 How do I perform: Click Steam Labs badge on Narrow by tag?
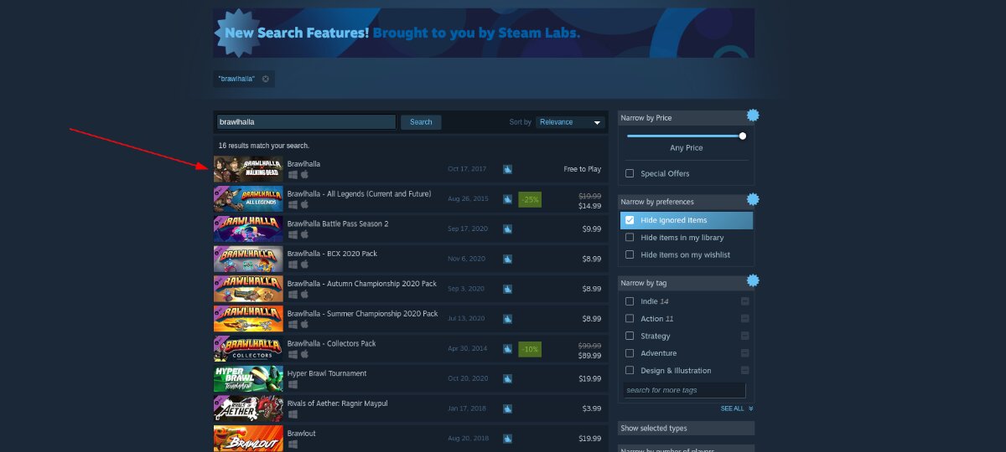coord(752,280)
